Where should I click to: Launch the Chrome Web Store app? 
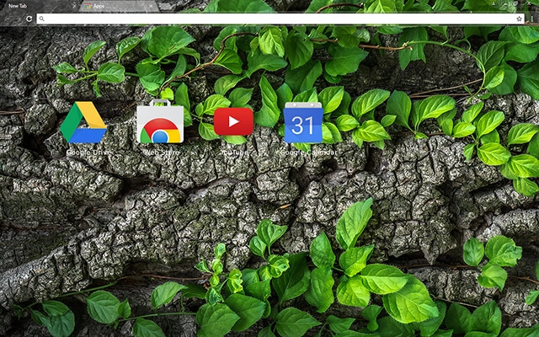(x=160, y=121)
